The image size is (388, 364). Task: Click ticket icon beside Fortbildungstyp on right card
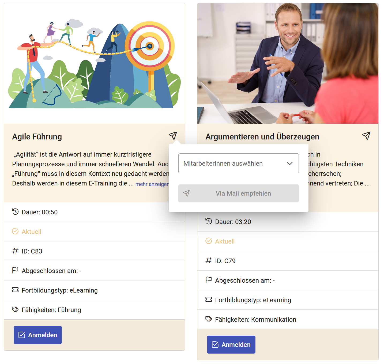[x=209, y=299]
